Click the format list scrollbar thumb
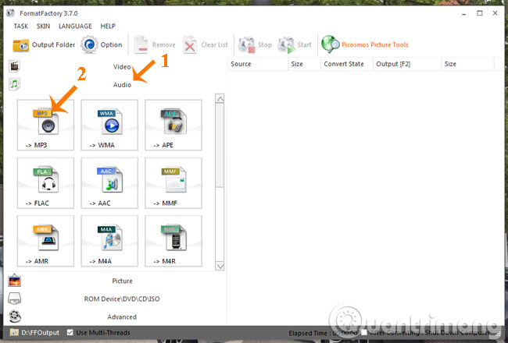508x343 pixels. pos(220,145)
